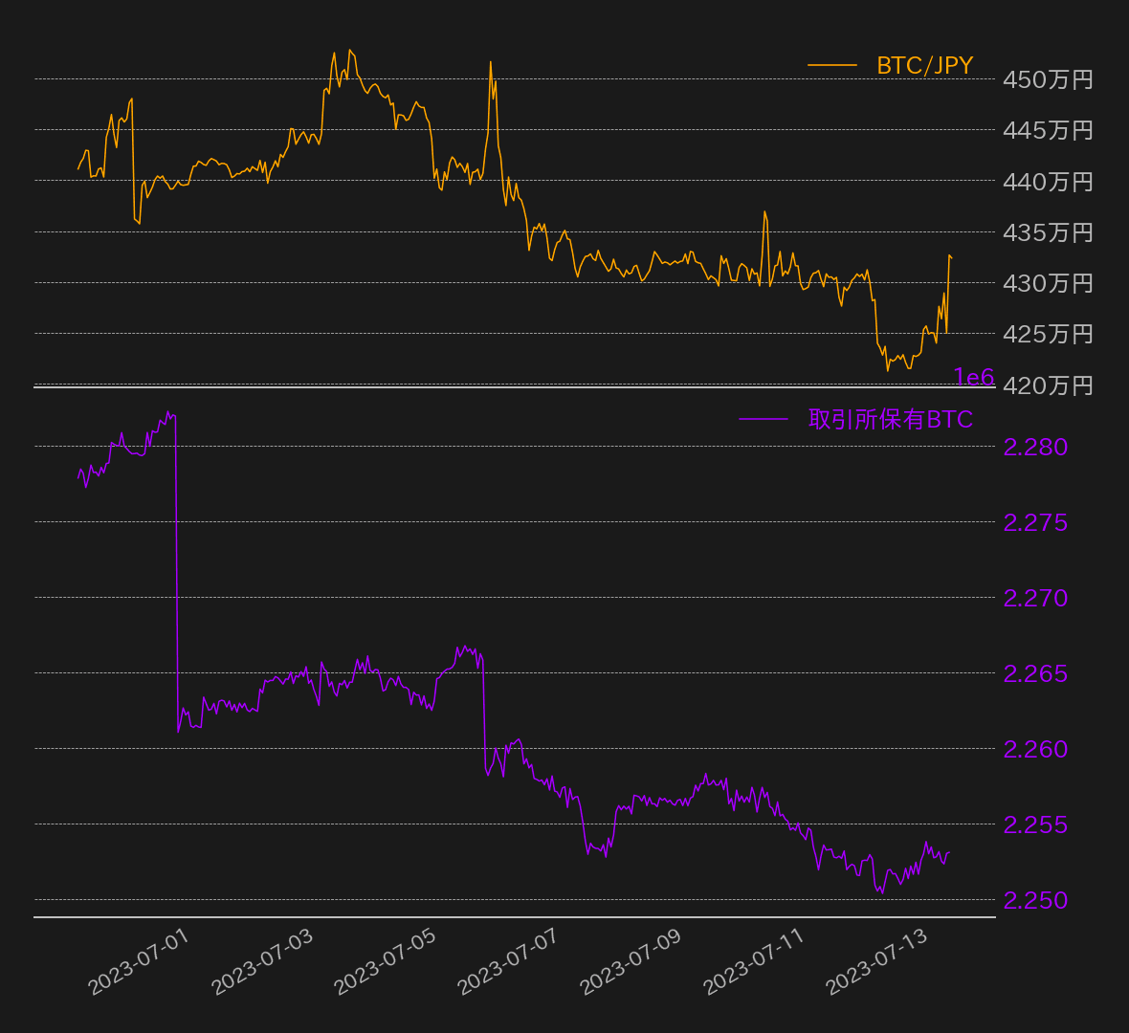Select the 450万円 y-axis label
The width and height of the screenshot is (1129, 1033).
pyautogui.click(x=1048, y=79)
